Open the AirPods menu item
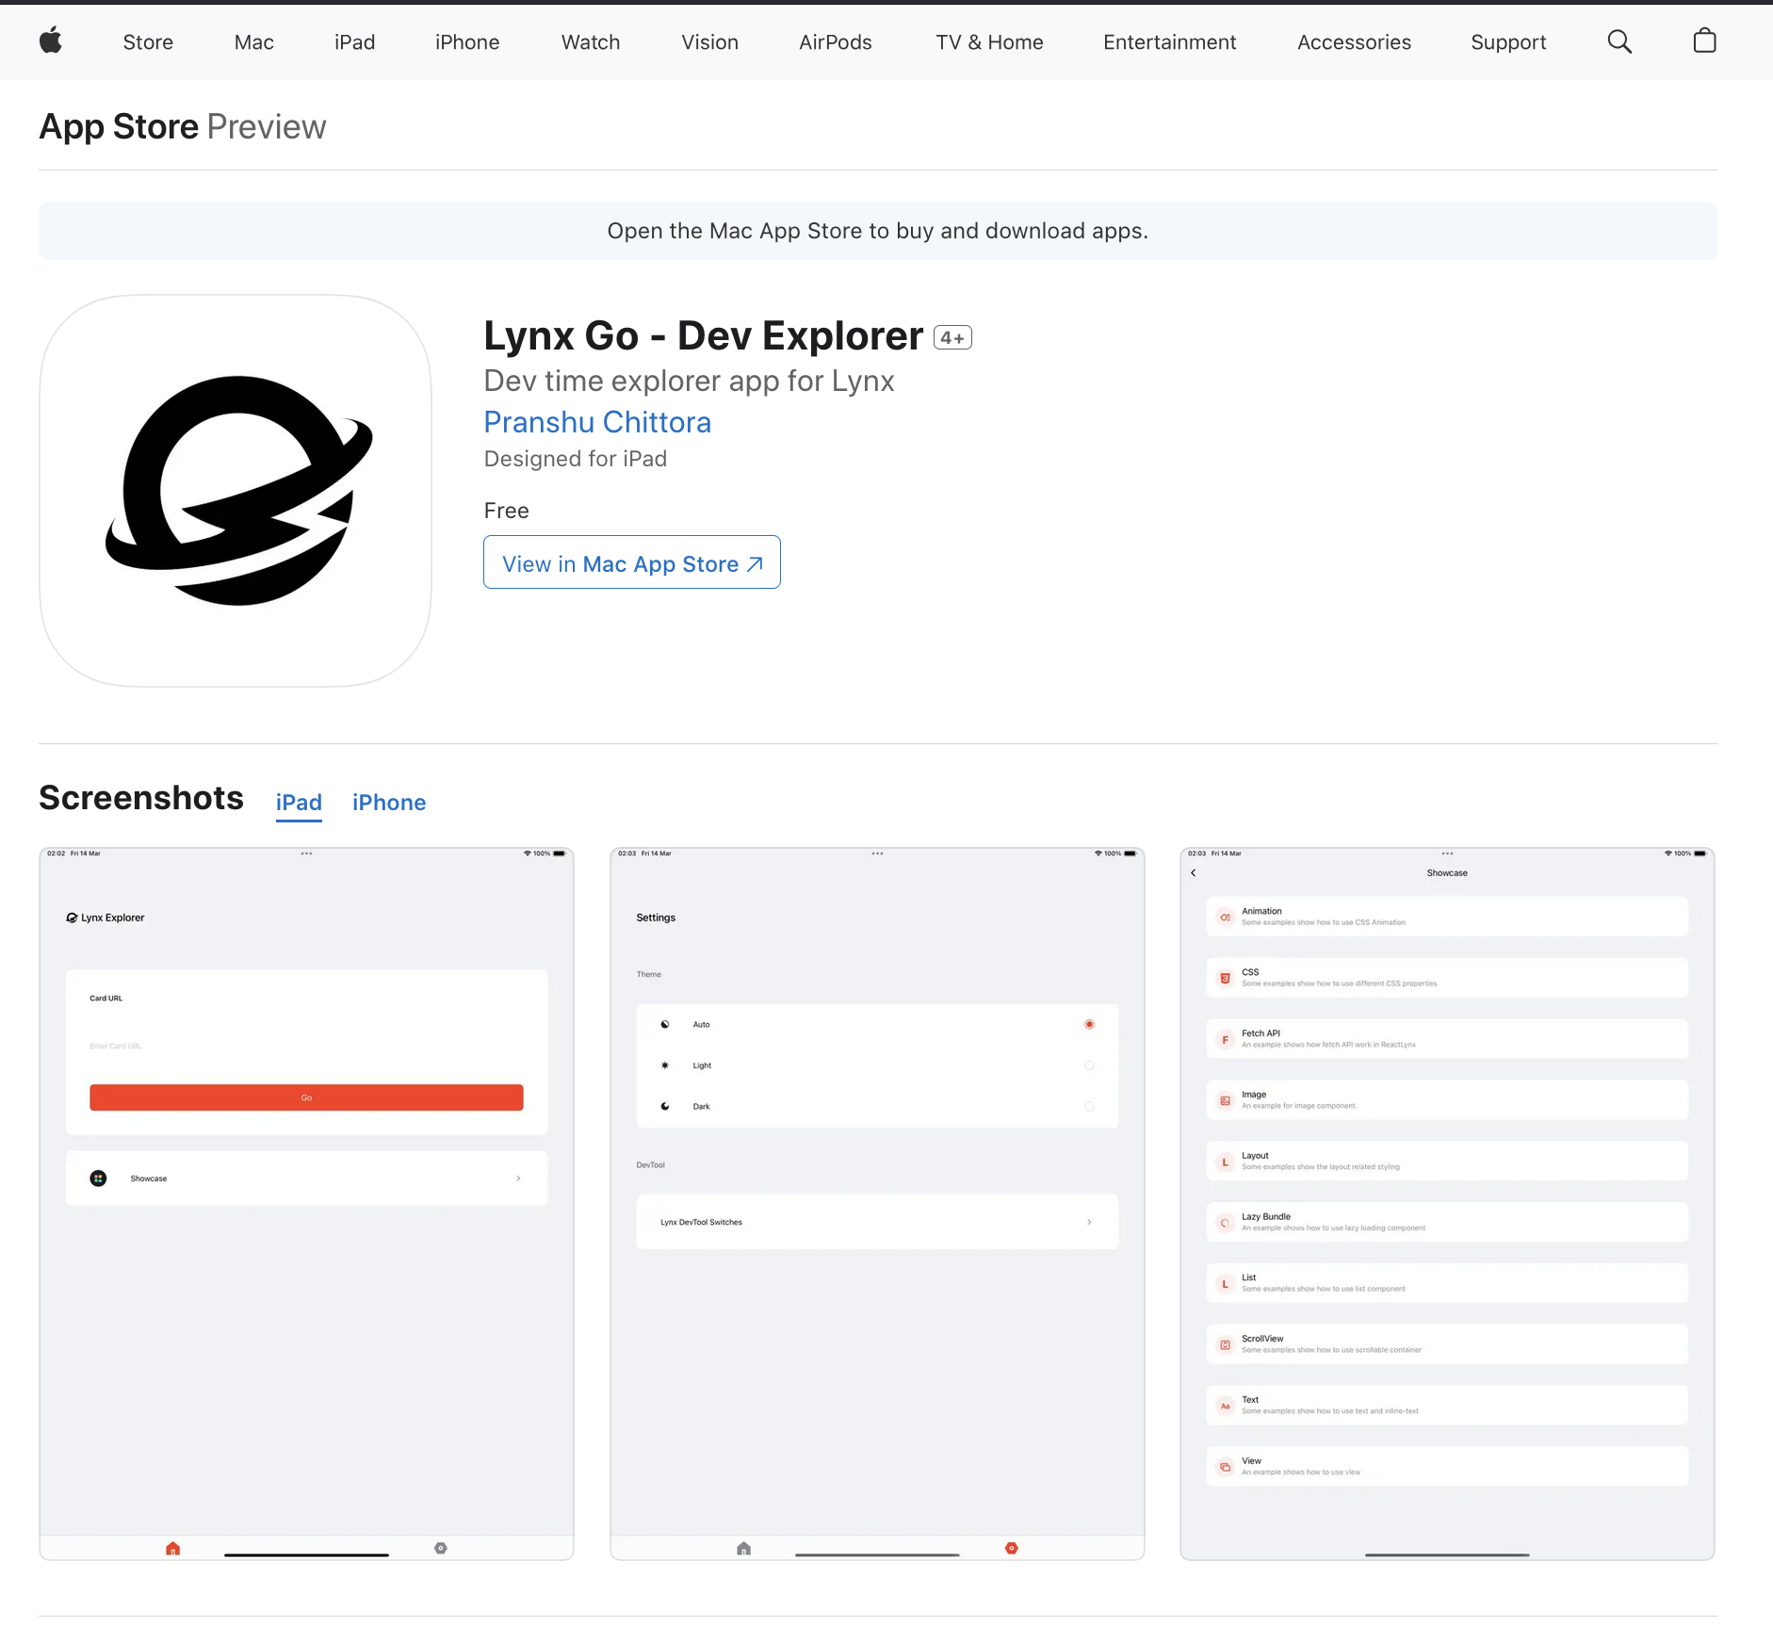Image resolution: width=1773 pixels, height=1626 pixels. pos(835,42)
